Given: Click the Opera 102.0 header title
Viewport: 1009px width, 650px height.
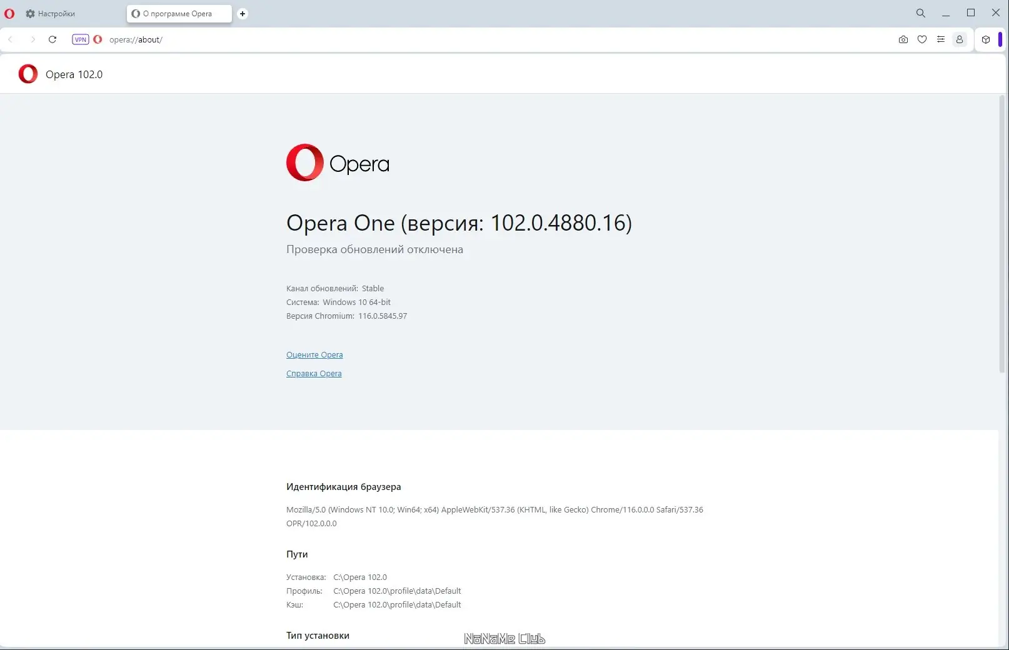Looking at the screenshot, I should click(74, 74).
